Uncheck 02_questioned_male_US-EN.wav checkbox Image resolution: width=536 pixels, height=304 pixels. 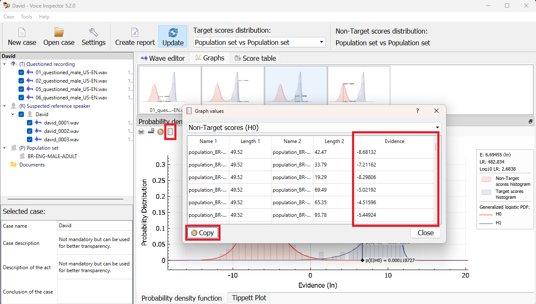click(21, 81)
